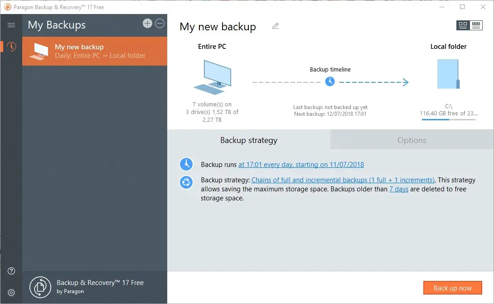
Task: Select My new backup in backups list
Action: (x=95, y=51)
